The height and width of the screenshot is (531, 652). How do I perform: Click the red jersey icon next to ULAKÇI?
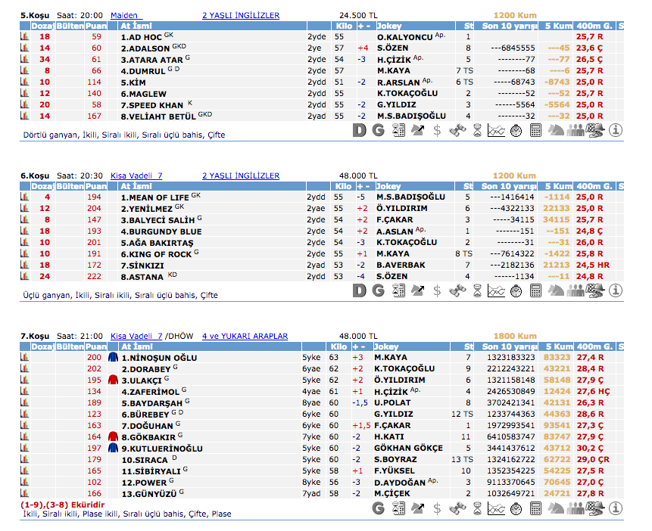tap(112, 380)
